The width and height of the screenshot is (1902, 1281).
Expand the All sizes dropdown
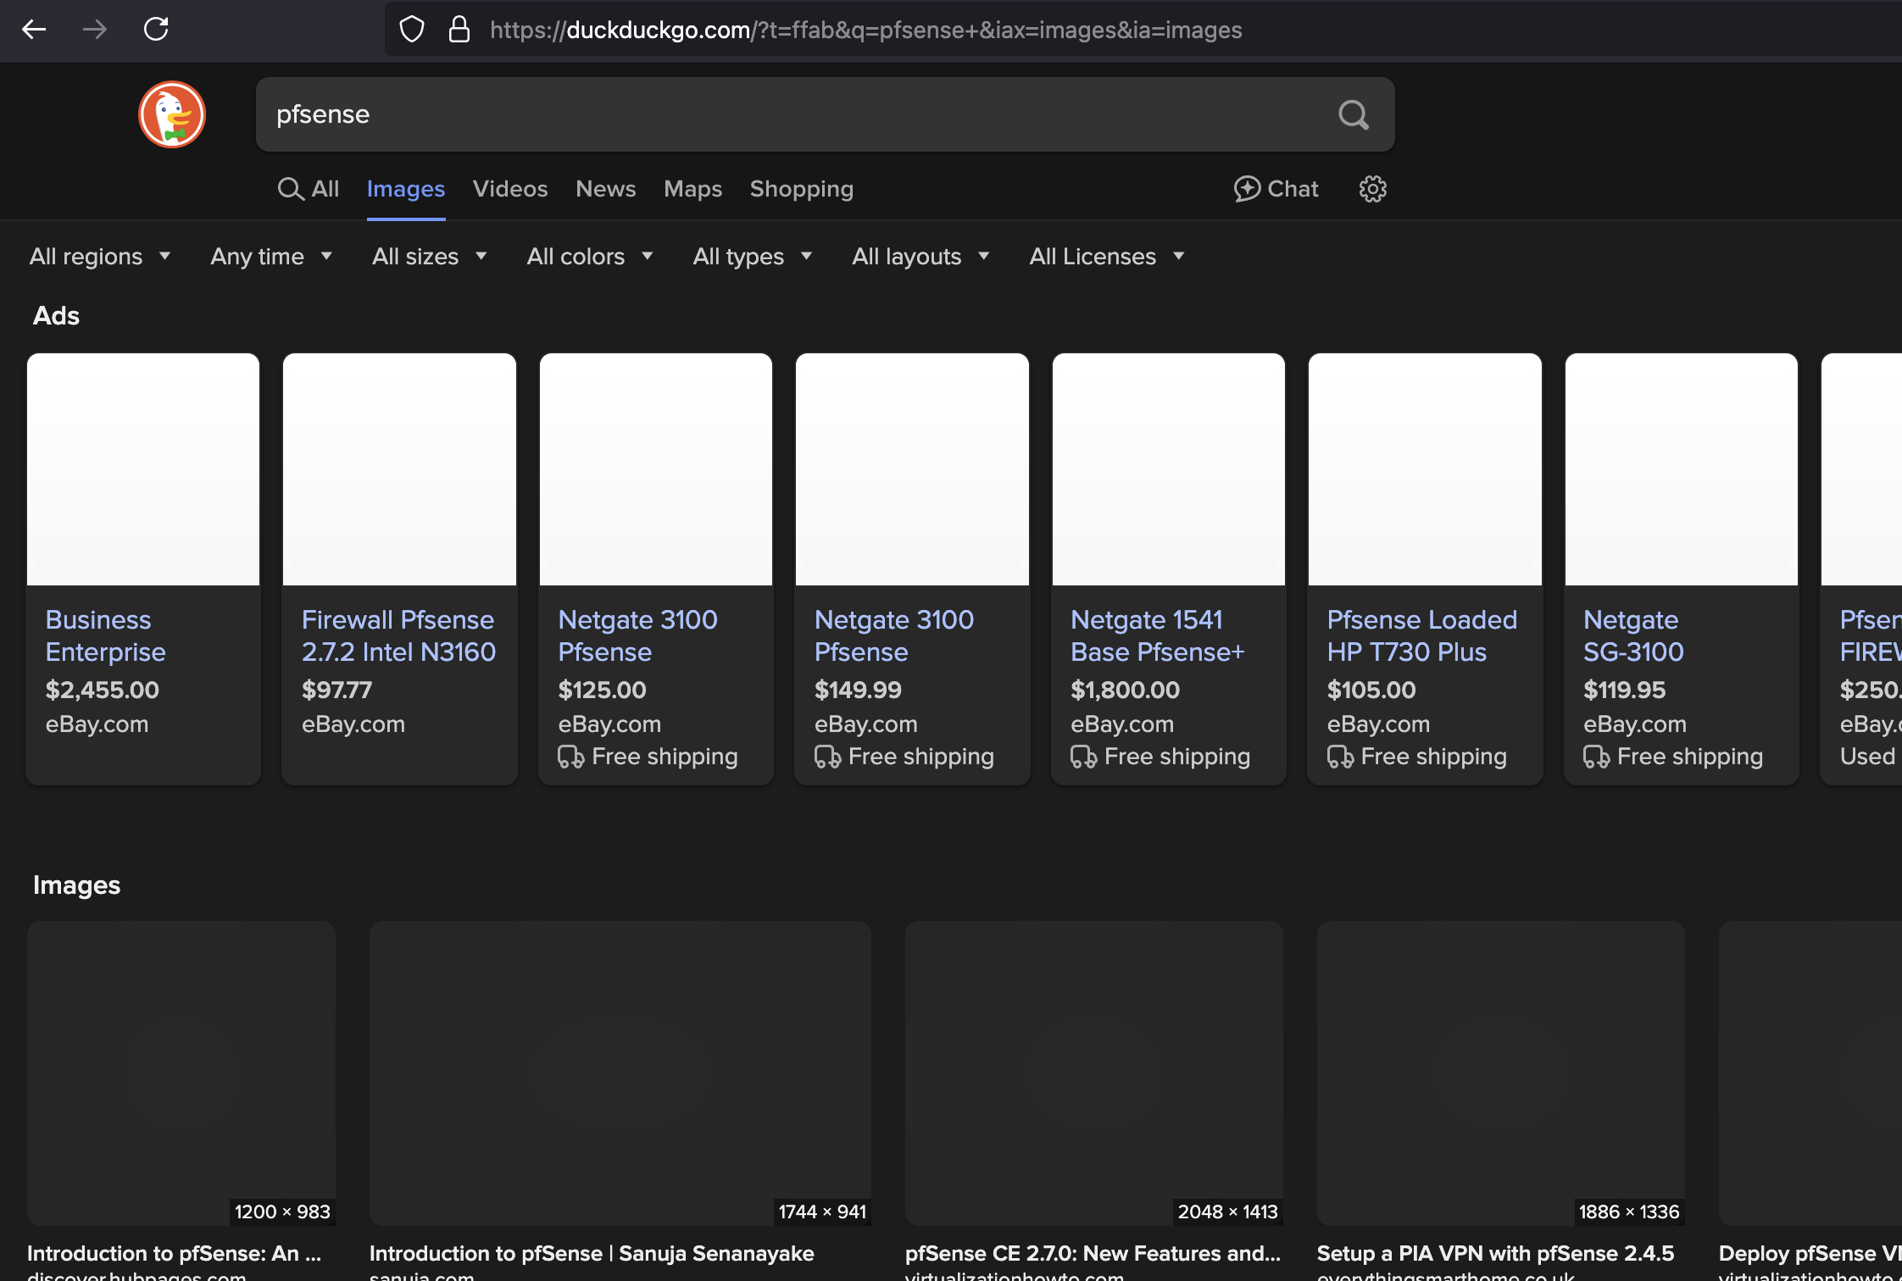click(429, 257)
